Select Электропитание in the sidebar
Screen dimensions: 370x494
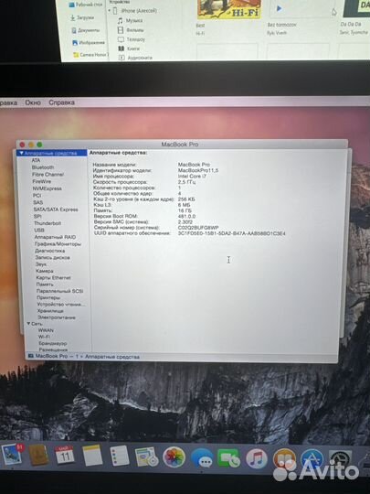click(x=57, y=317)
